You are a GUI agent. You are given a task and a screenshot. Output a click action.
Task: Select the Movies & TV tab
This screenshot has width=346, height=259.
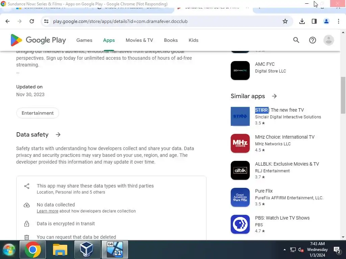click(x=139, y=40)
